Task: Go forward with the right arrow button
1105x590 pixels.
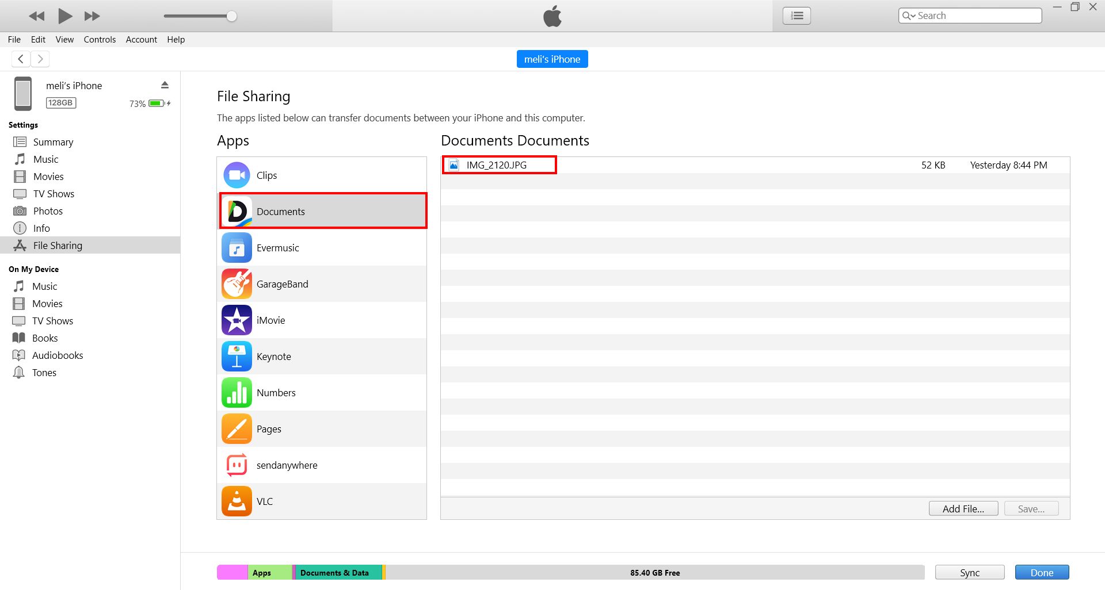Action: tap(40, 59)
